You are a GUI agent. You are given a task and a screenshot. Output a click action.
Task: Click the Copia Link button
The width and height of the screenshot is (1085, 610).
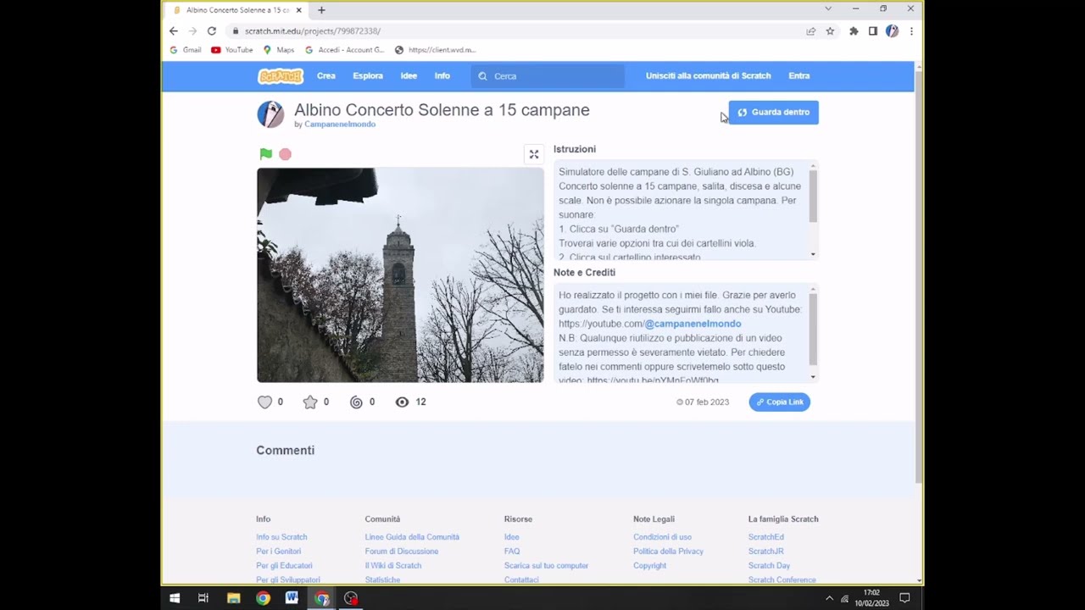pyautogui.click(x=780, y=402)
